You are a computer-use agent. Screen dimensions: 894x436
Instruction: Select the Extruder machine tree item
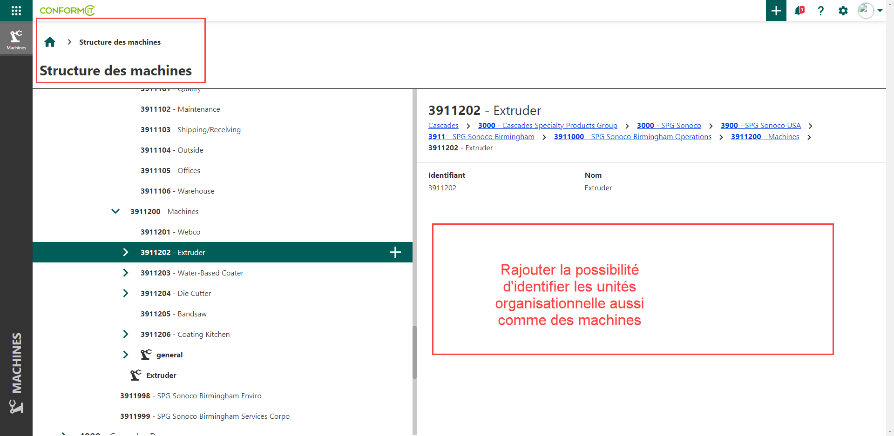click(x=161, y=375)
